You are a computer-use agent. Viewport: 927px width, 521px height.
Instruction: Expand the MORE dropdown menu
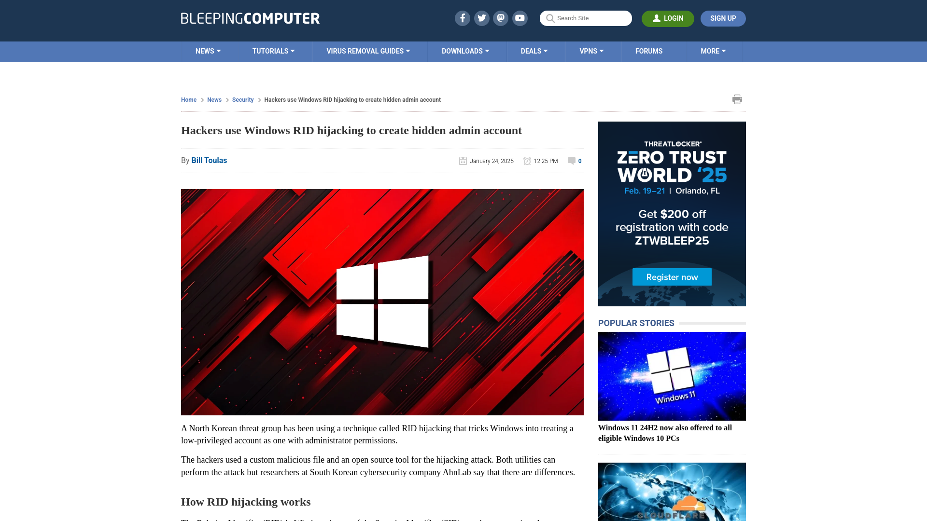[x=713, y=51]
